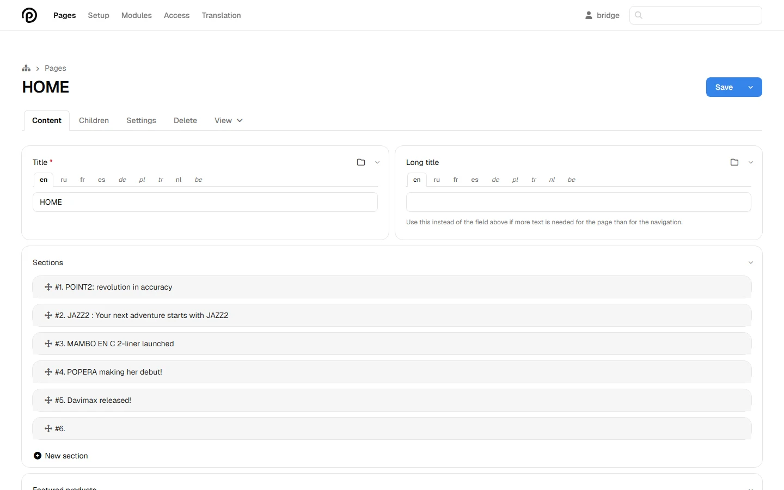This screenshot has width=784, height=490.
Task: Click move handle for section #2 JAZZ2
Action: tap(48, 315)
